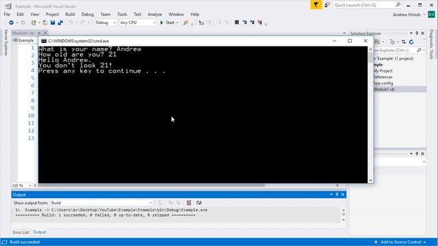The height and width of the screenshot is (246, 438).
Task: Toggle word wrap in the Output panel
Action: point(199,203)
